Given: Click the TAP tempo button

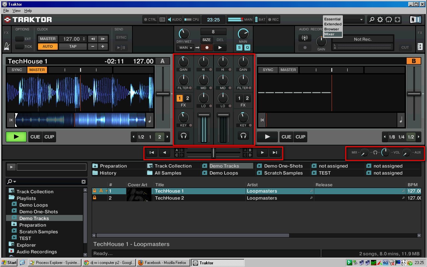Looking at the screenshot, I should (73, 47).
